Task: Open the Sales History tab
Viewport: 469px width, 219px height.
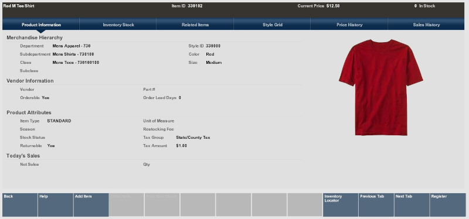Action: point(426,25)
